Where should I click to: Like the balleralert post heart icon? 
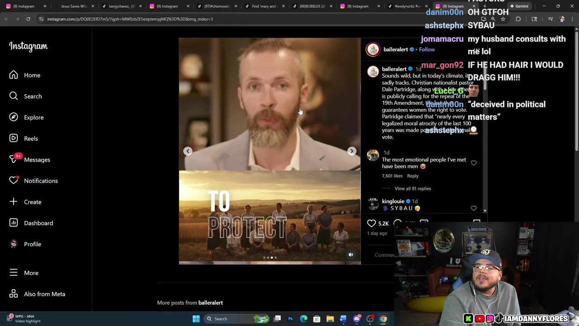click(371, 223)
